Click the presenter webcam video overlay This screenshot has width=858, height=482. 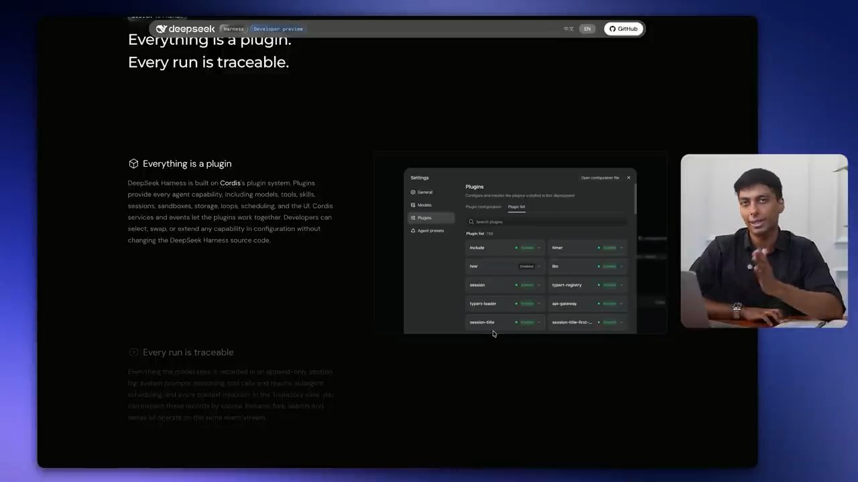(764, 241)
